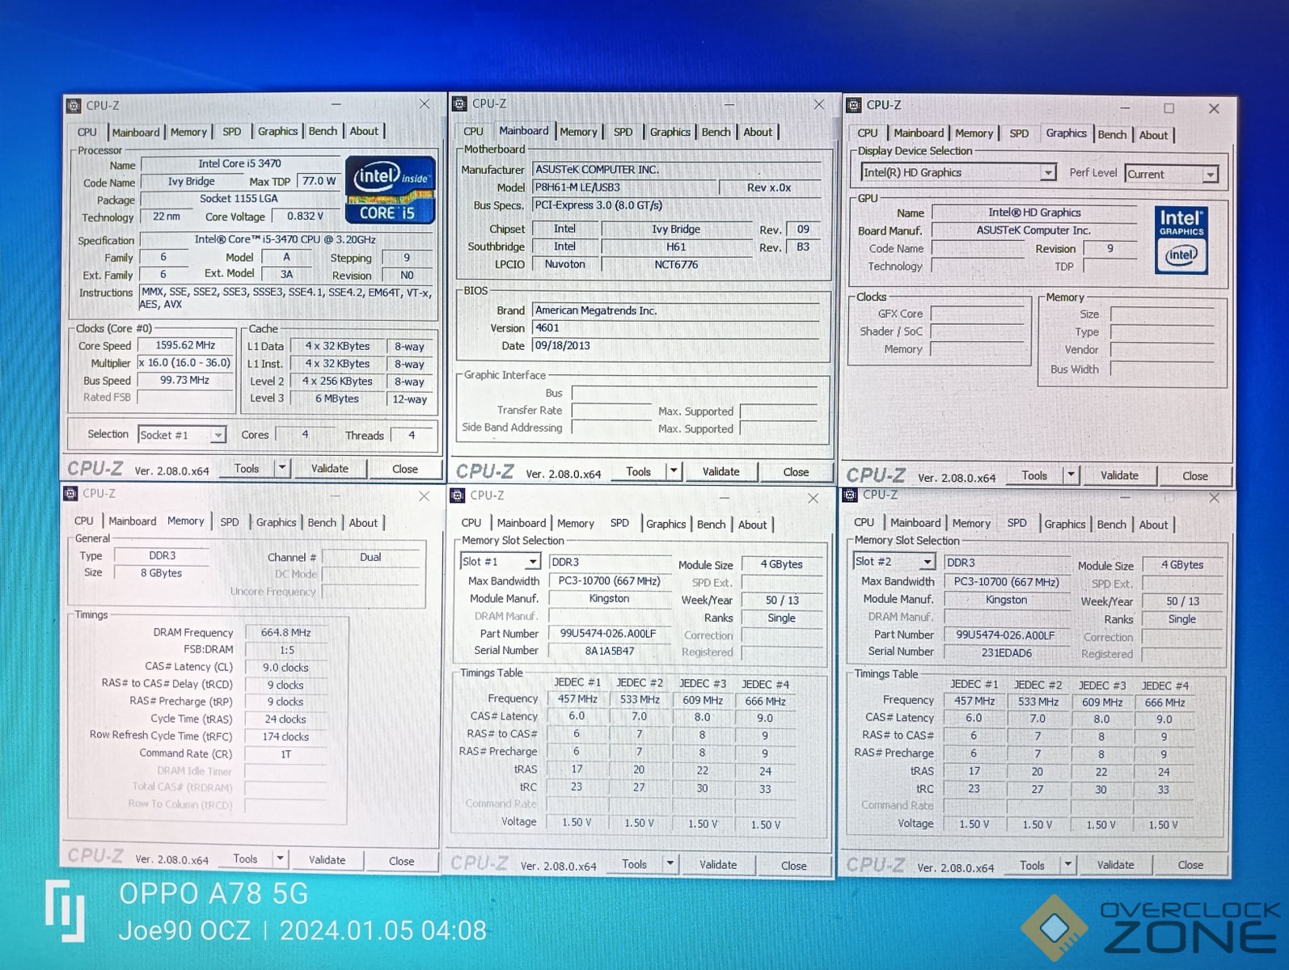Select CPU tab in Slot #2 SPD window
Screen dimensions: 1289x970
[864, 523]
